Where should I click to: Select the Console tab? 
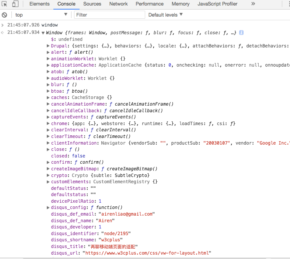tap(66, 4)
